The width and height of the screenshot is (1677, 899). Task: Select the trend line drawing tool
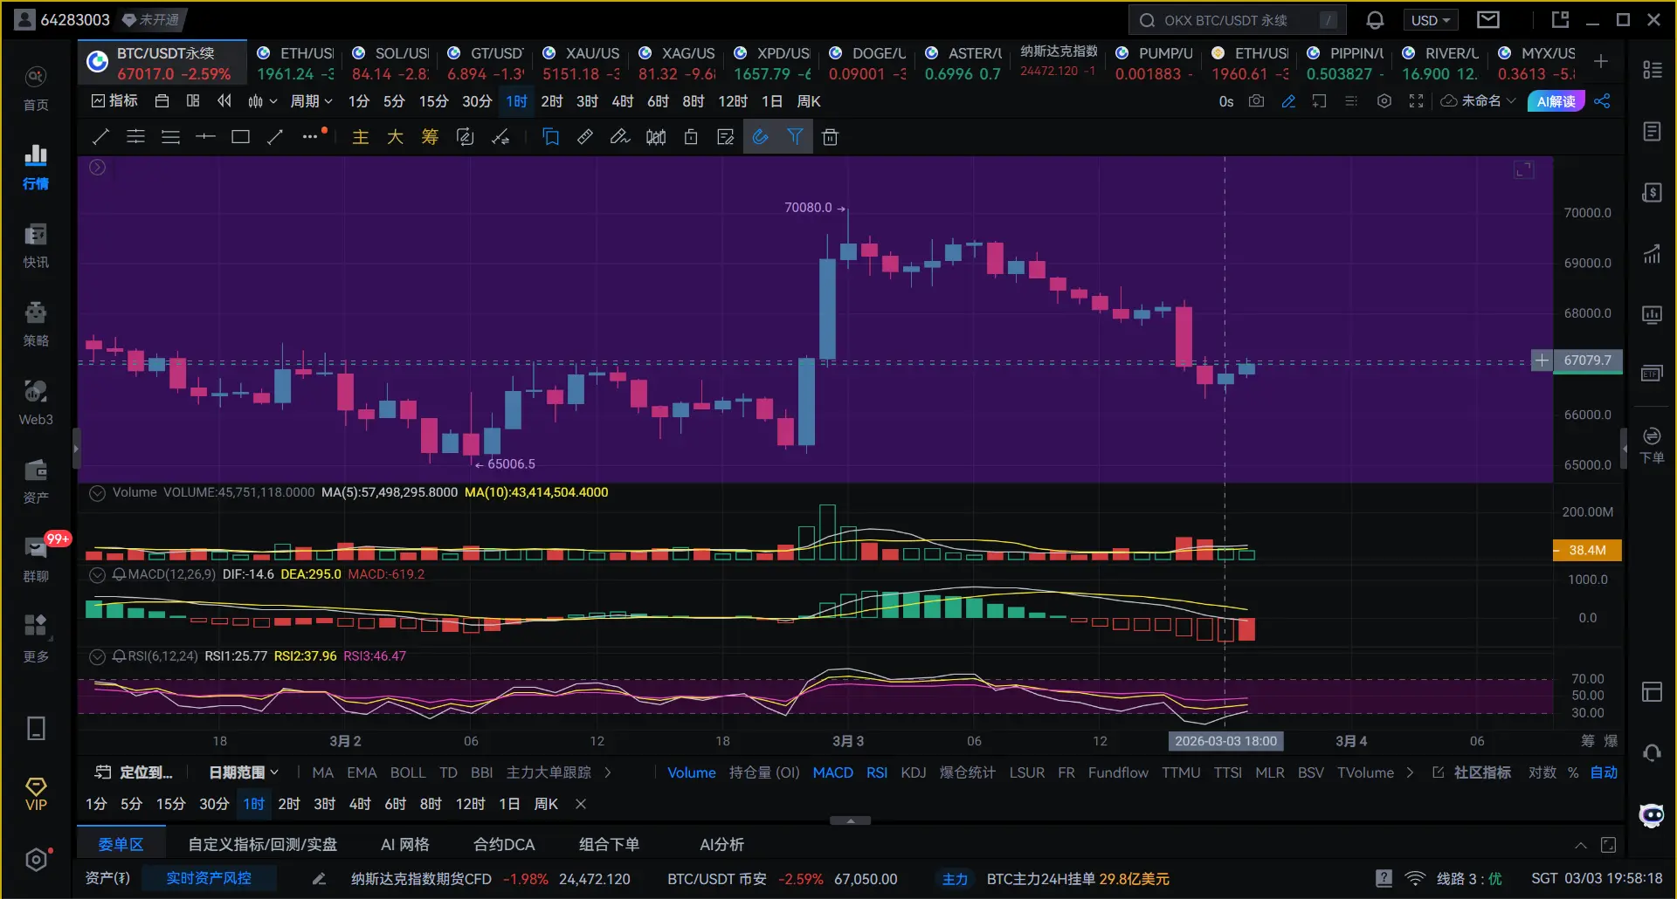(x=100, y=137)
